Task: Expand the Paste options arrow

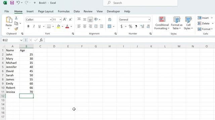Action: click(9, 29)
